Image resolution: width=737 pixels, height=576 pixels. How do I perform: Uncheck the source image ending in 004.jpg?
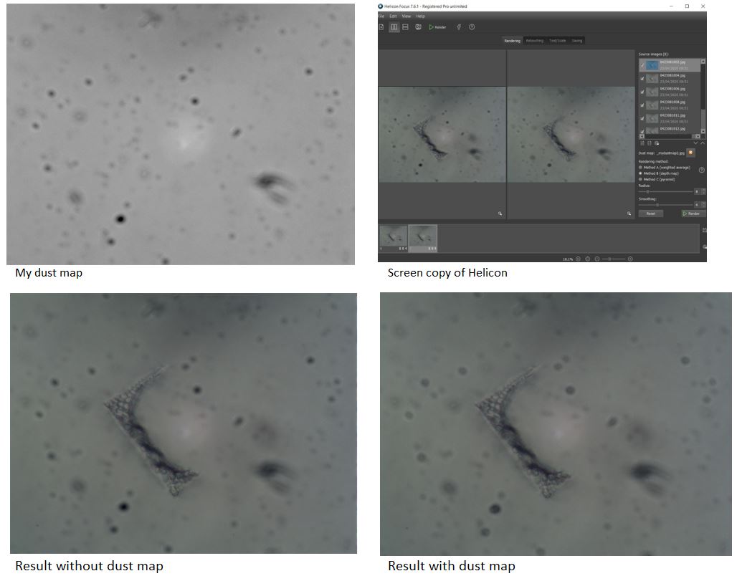click(x=642, y=79)
